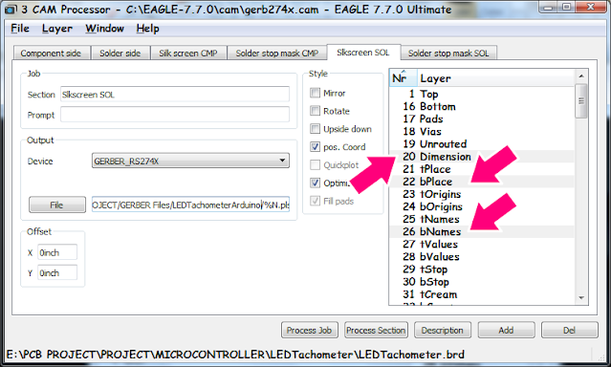
Task: Switch to the Solder stop mask CMP tab
Action: [x=277, y=53]
